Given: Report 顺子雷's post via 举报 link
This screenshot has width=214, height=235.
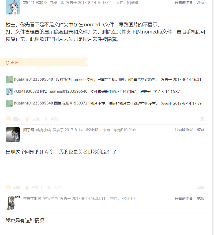Looking at the screenshot, I should point(201,188).
